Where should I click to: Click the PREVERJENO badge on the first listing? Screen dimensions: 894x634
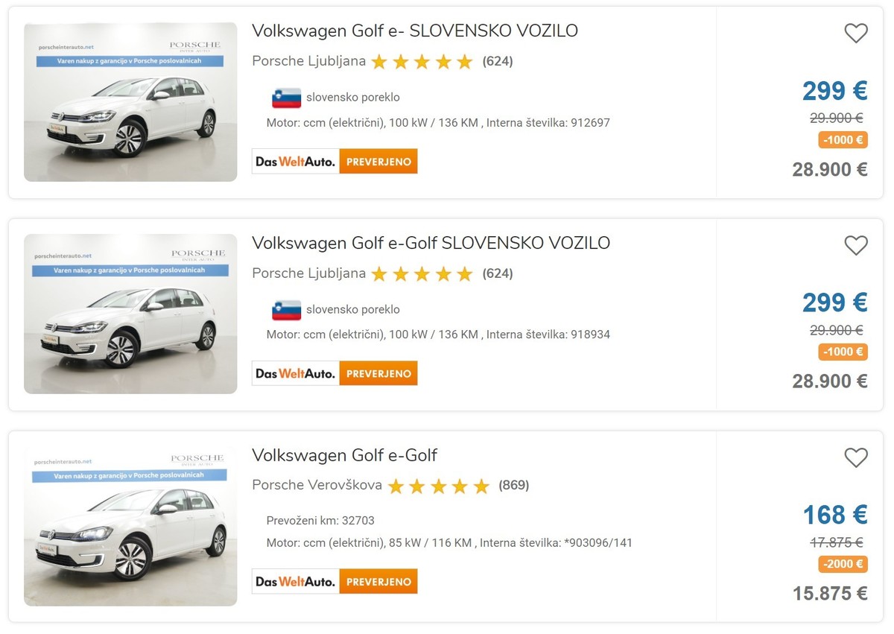(x=378, y=161)
